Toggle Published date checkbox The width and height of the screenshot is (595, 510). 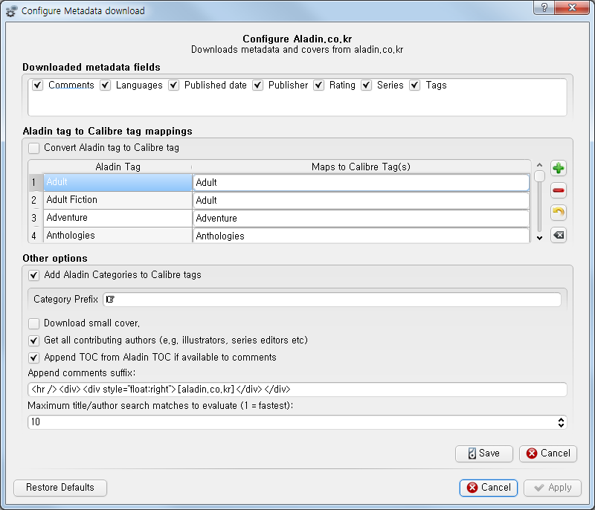click(173, 85)
